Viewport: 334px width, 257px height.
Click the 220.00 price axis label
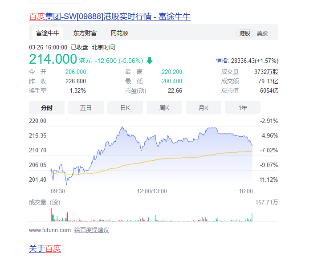click(37, 121)
